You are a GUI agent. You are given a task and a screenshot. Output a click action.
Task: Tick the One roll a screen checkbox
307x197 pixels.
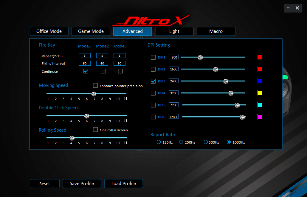tap(95, 130)
